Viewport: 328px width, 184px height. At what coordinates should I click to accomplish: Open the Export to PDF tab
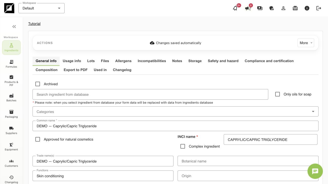tap(76, 70)
